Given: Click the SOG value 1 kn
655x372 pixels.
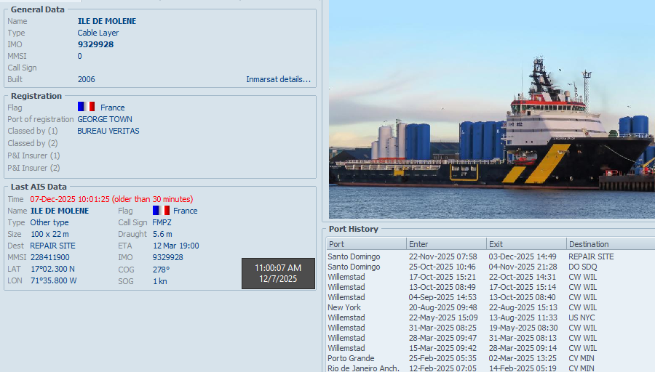Looking at the screenshot, I should coord(160,281).
